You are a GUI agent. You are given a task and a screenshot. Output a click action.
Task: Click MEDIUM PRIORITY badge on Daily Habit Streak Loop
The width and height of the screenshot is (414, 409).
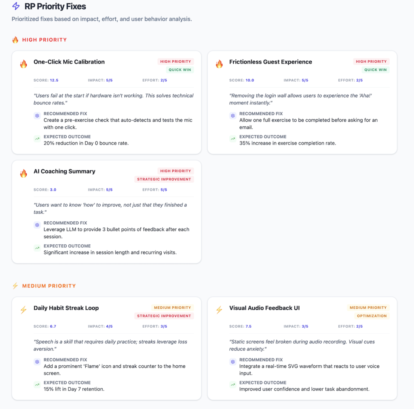click(172, 307)
